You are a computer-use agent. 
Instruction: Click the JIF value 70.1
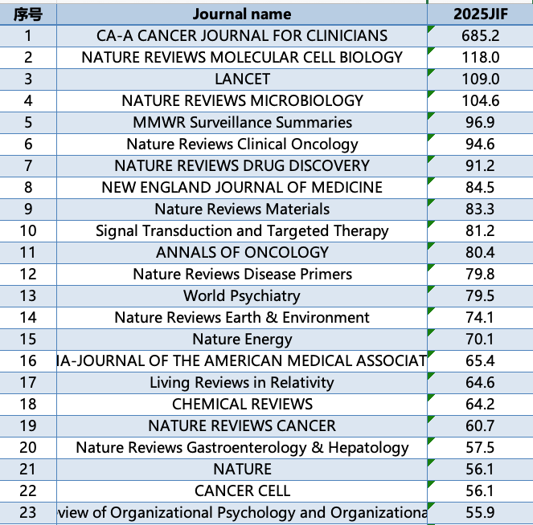(x=480, y=340)
